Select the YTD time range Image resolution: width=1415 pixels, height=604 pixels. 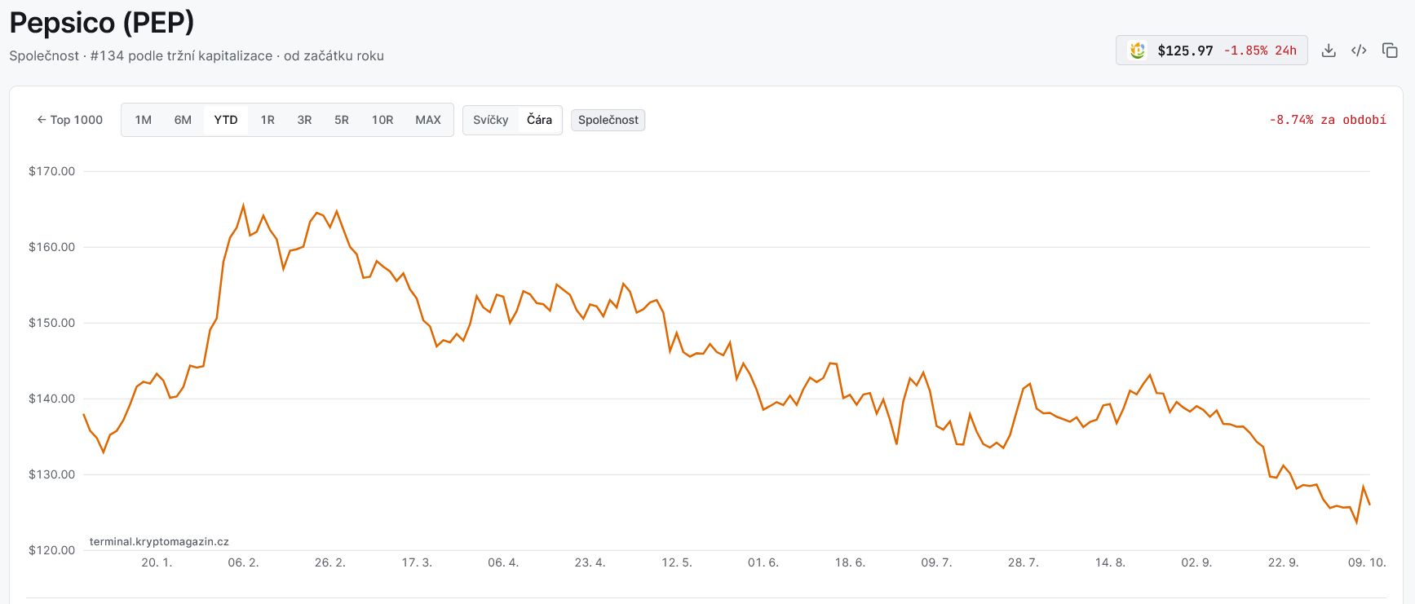click(x=226, y=120)
